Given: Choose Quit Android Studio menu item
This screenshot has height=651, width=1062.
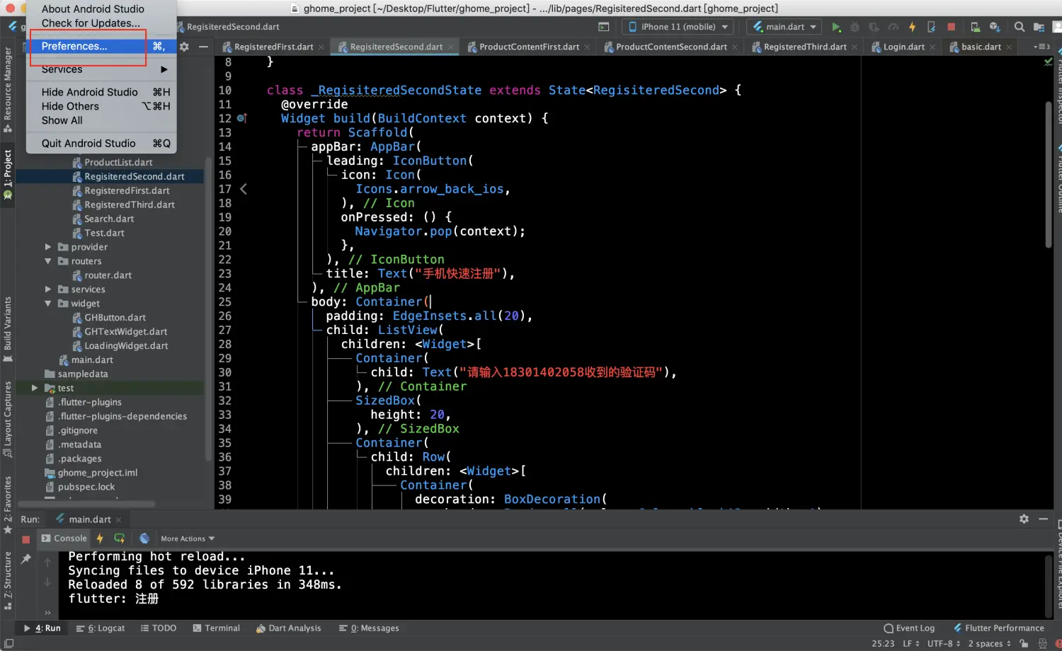Looking at the screenshot, I should (101, 143).
